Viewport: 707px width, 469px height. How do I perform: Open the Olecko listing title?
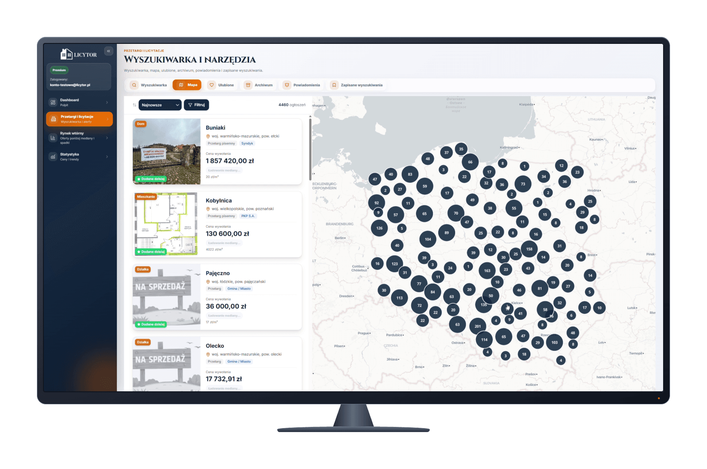coord(215,346)
